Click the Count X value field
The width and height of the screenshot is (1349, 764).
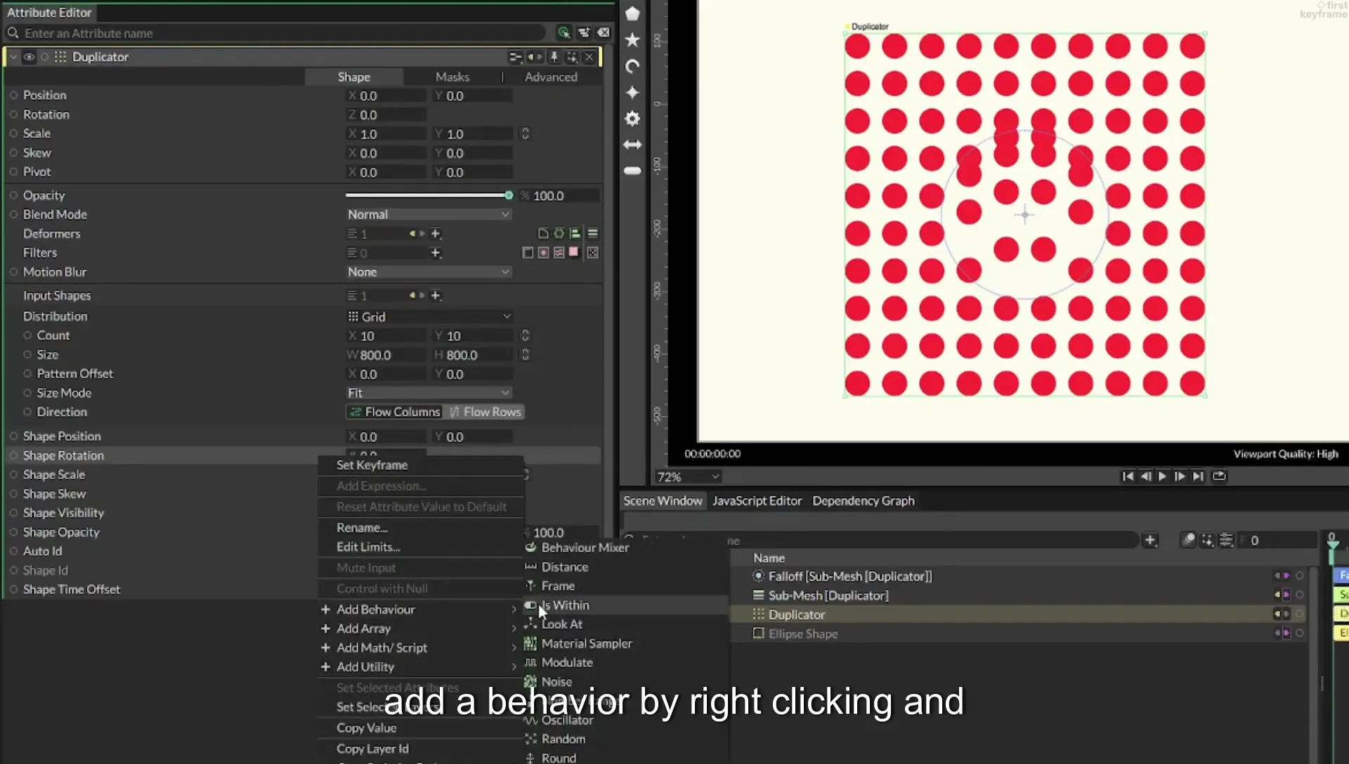(388, 336)
